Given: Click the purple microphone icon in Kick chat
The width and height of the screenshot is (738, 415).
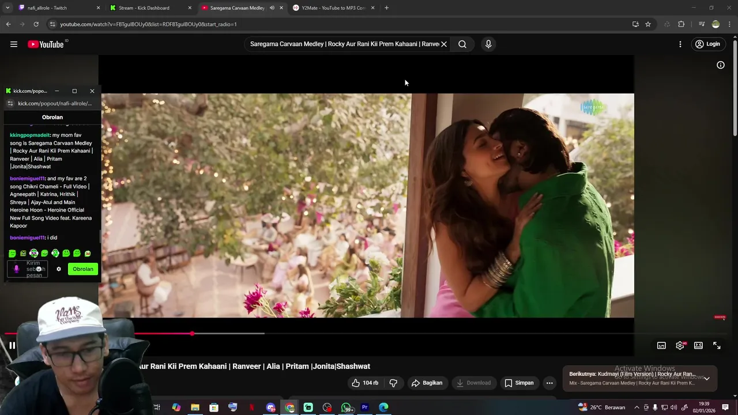Looking at the screenshot, I should (x=16, y=269).
